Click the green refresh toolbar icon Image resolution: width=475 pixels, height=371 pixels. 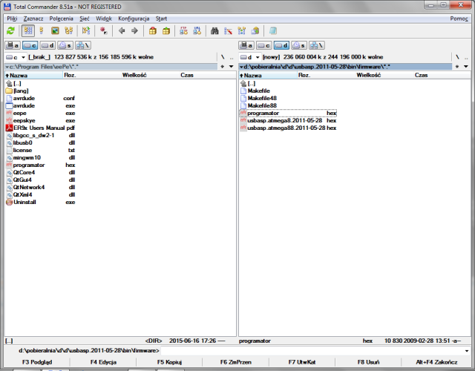click(10, 30)
